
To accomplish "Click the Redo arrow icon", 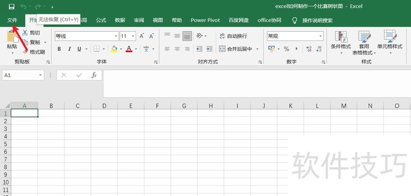I will point(38,7).
